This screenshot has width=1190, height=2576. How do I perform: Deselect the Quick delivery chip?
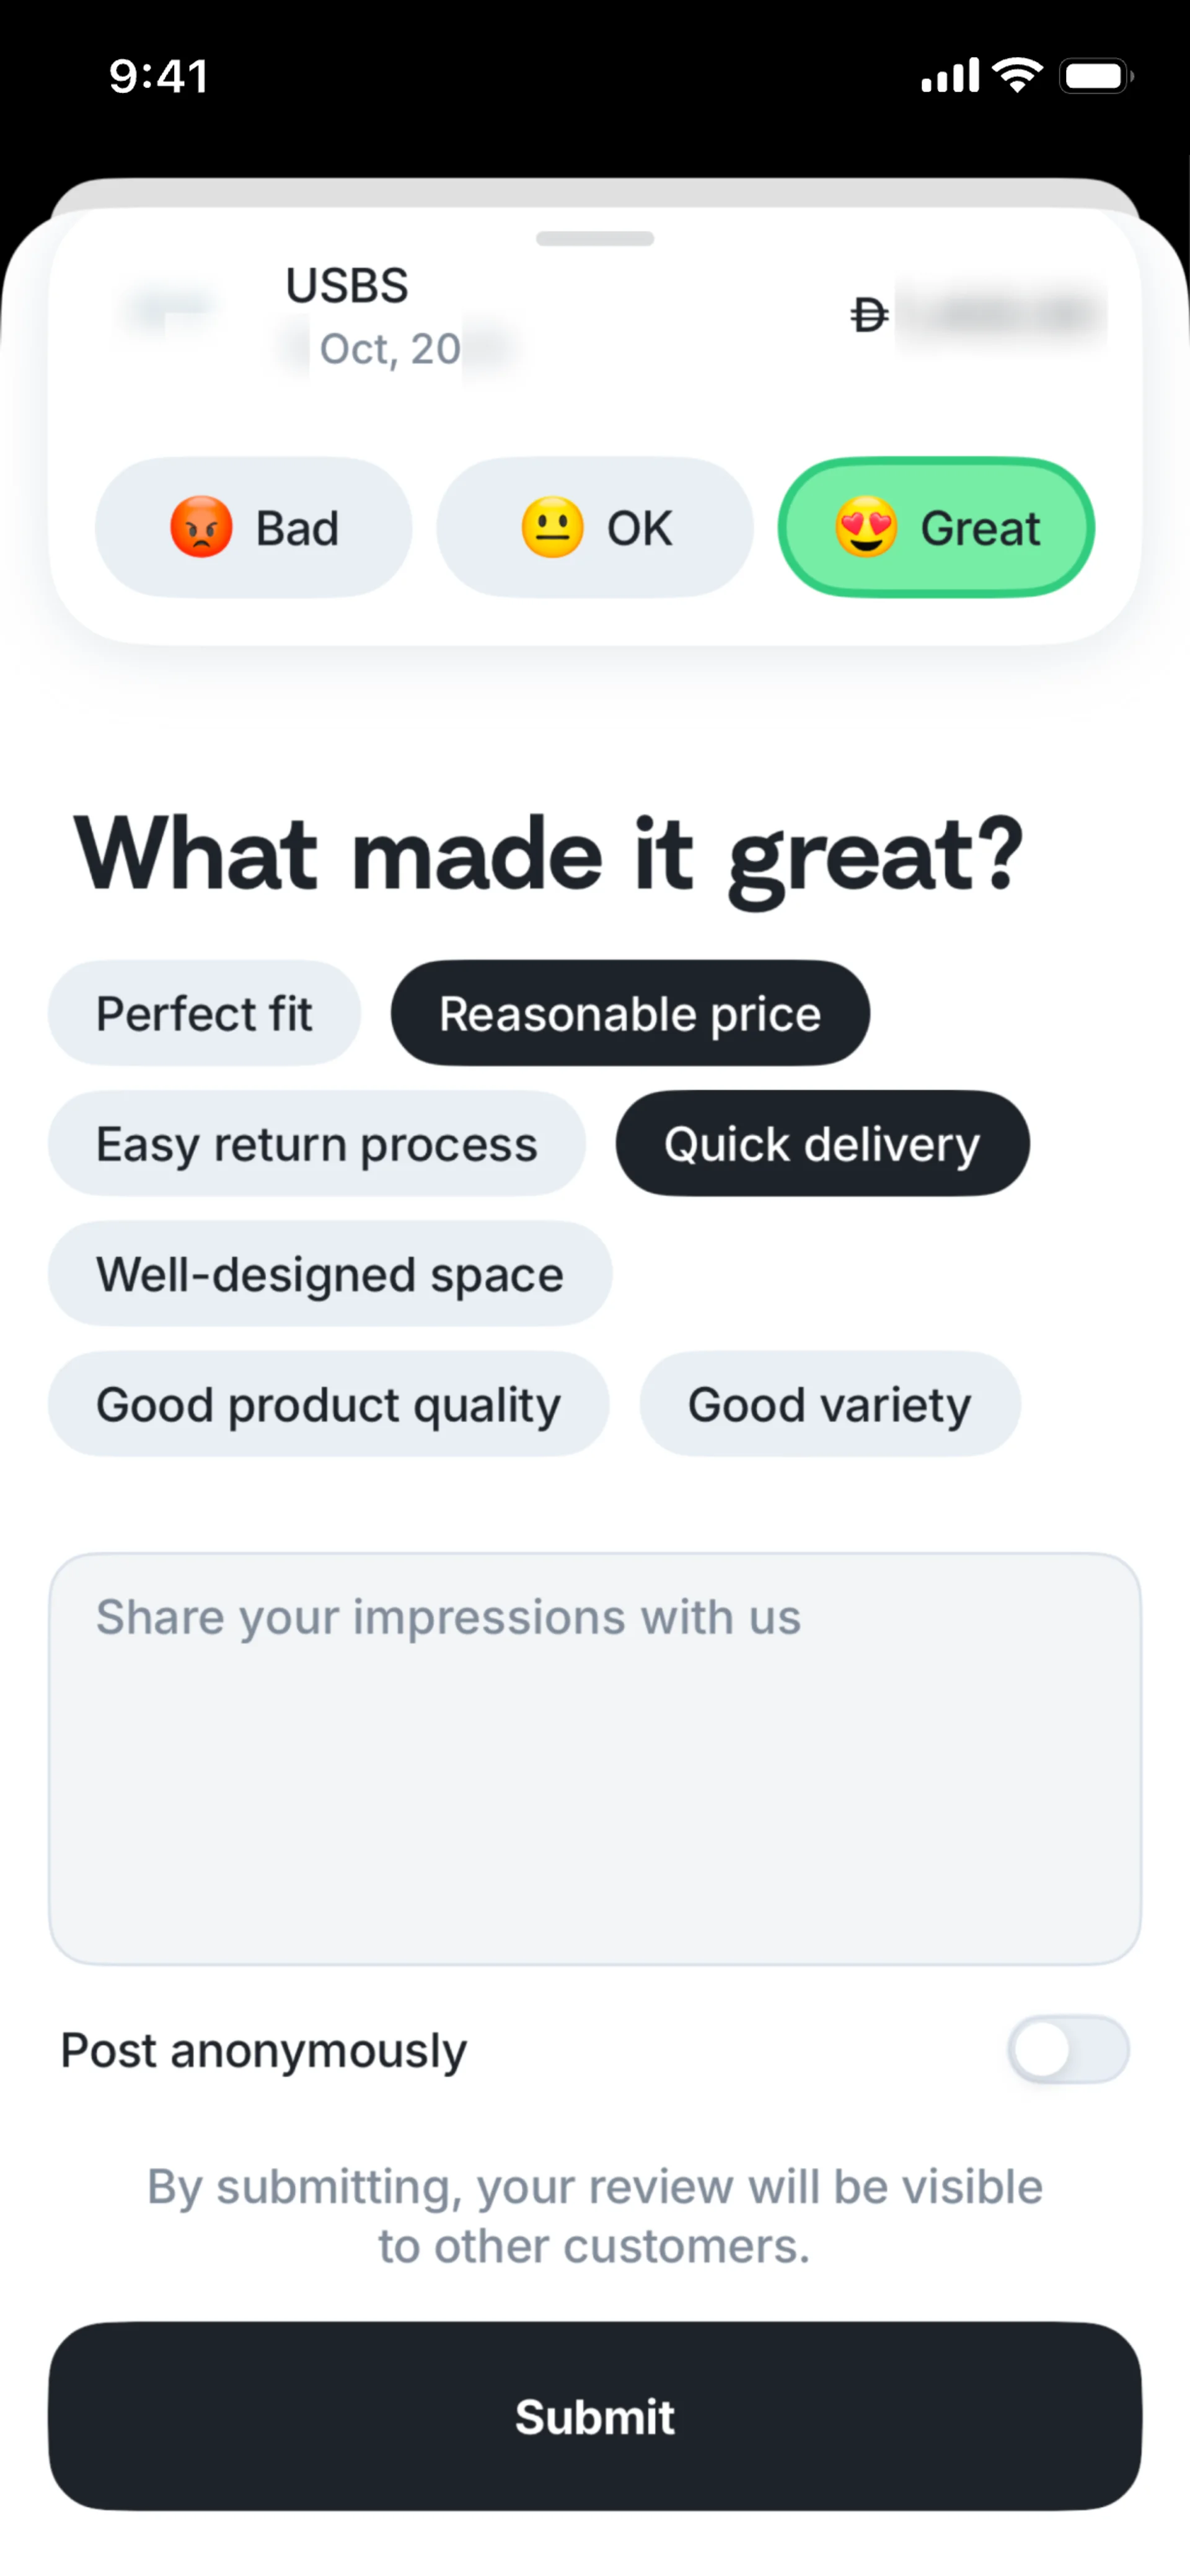(x=822, y=1143)
